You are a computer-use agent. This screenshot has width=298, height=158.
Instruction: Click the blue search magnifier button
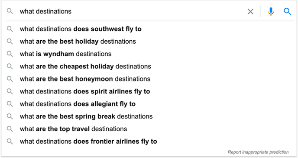287,11
